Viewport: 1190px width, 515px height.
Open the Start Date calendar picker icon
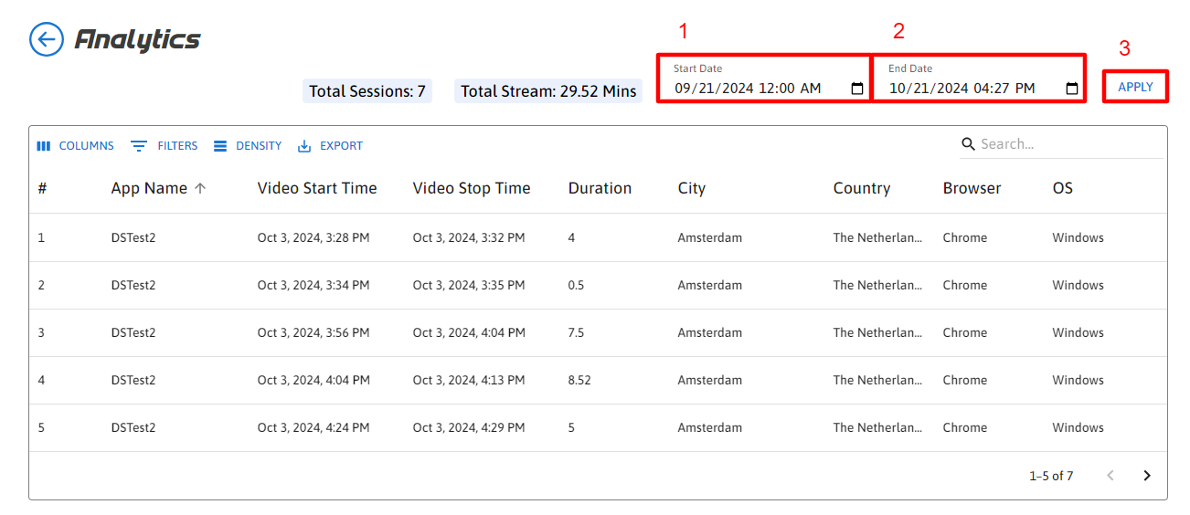(x=857, y=89)
